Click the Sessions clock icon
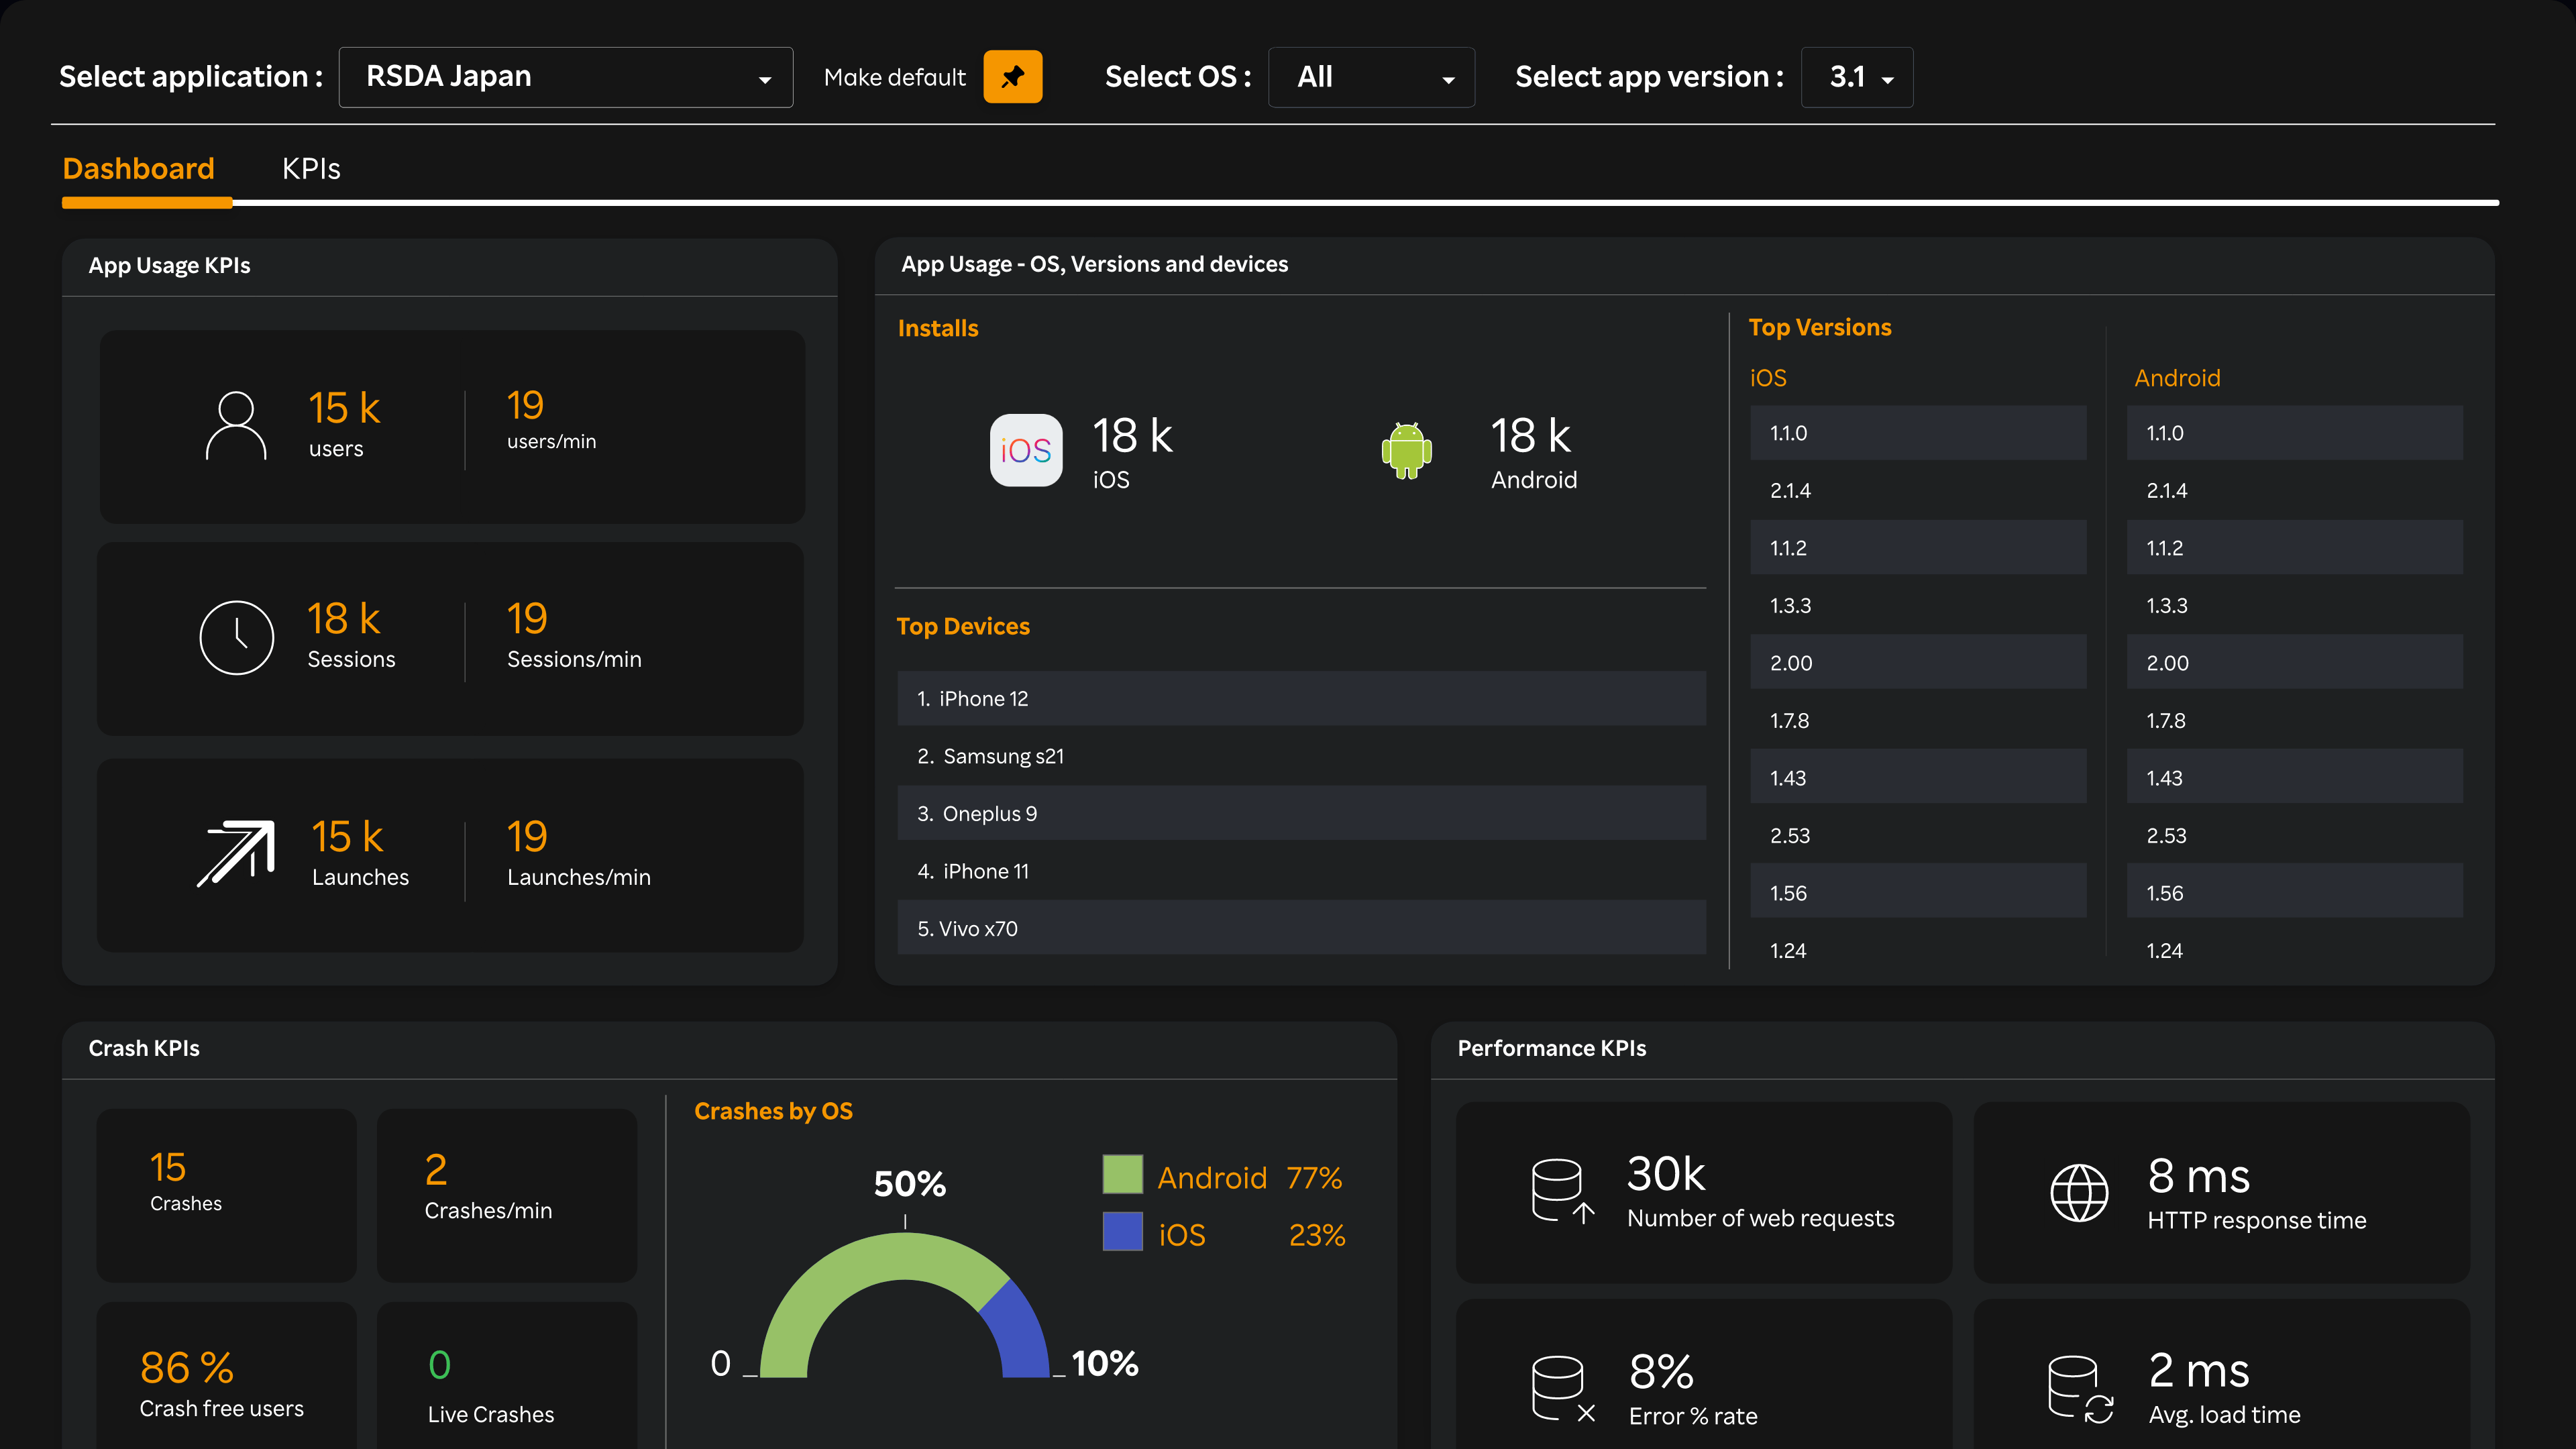The width and height of the screenshot is (2576, 1449). coord(237,638)
